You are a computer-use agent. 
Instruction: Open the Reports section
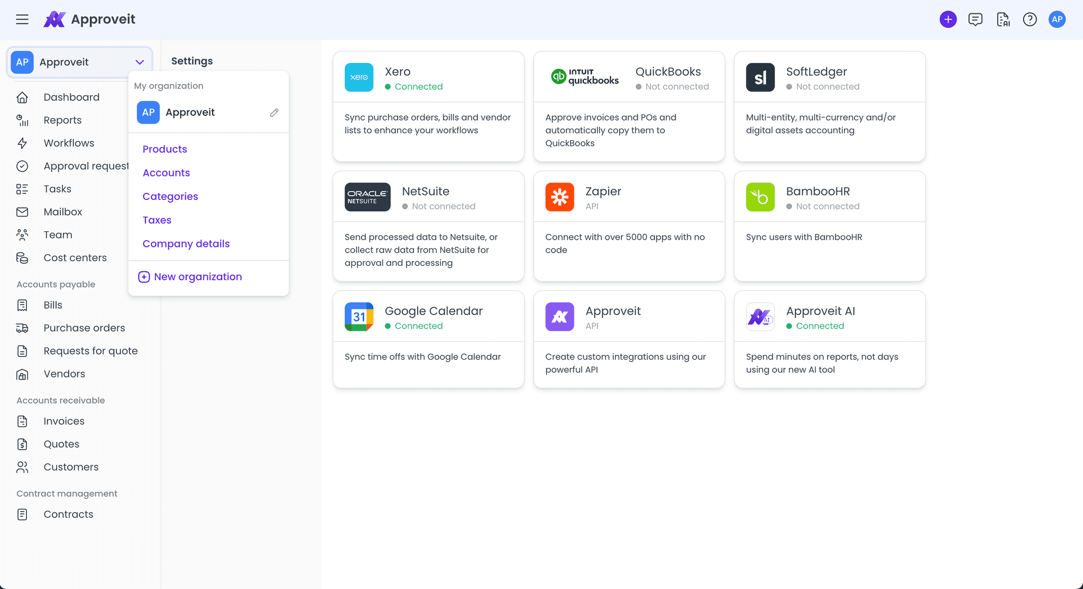coord(62,120)
